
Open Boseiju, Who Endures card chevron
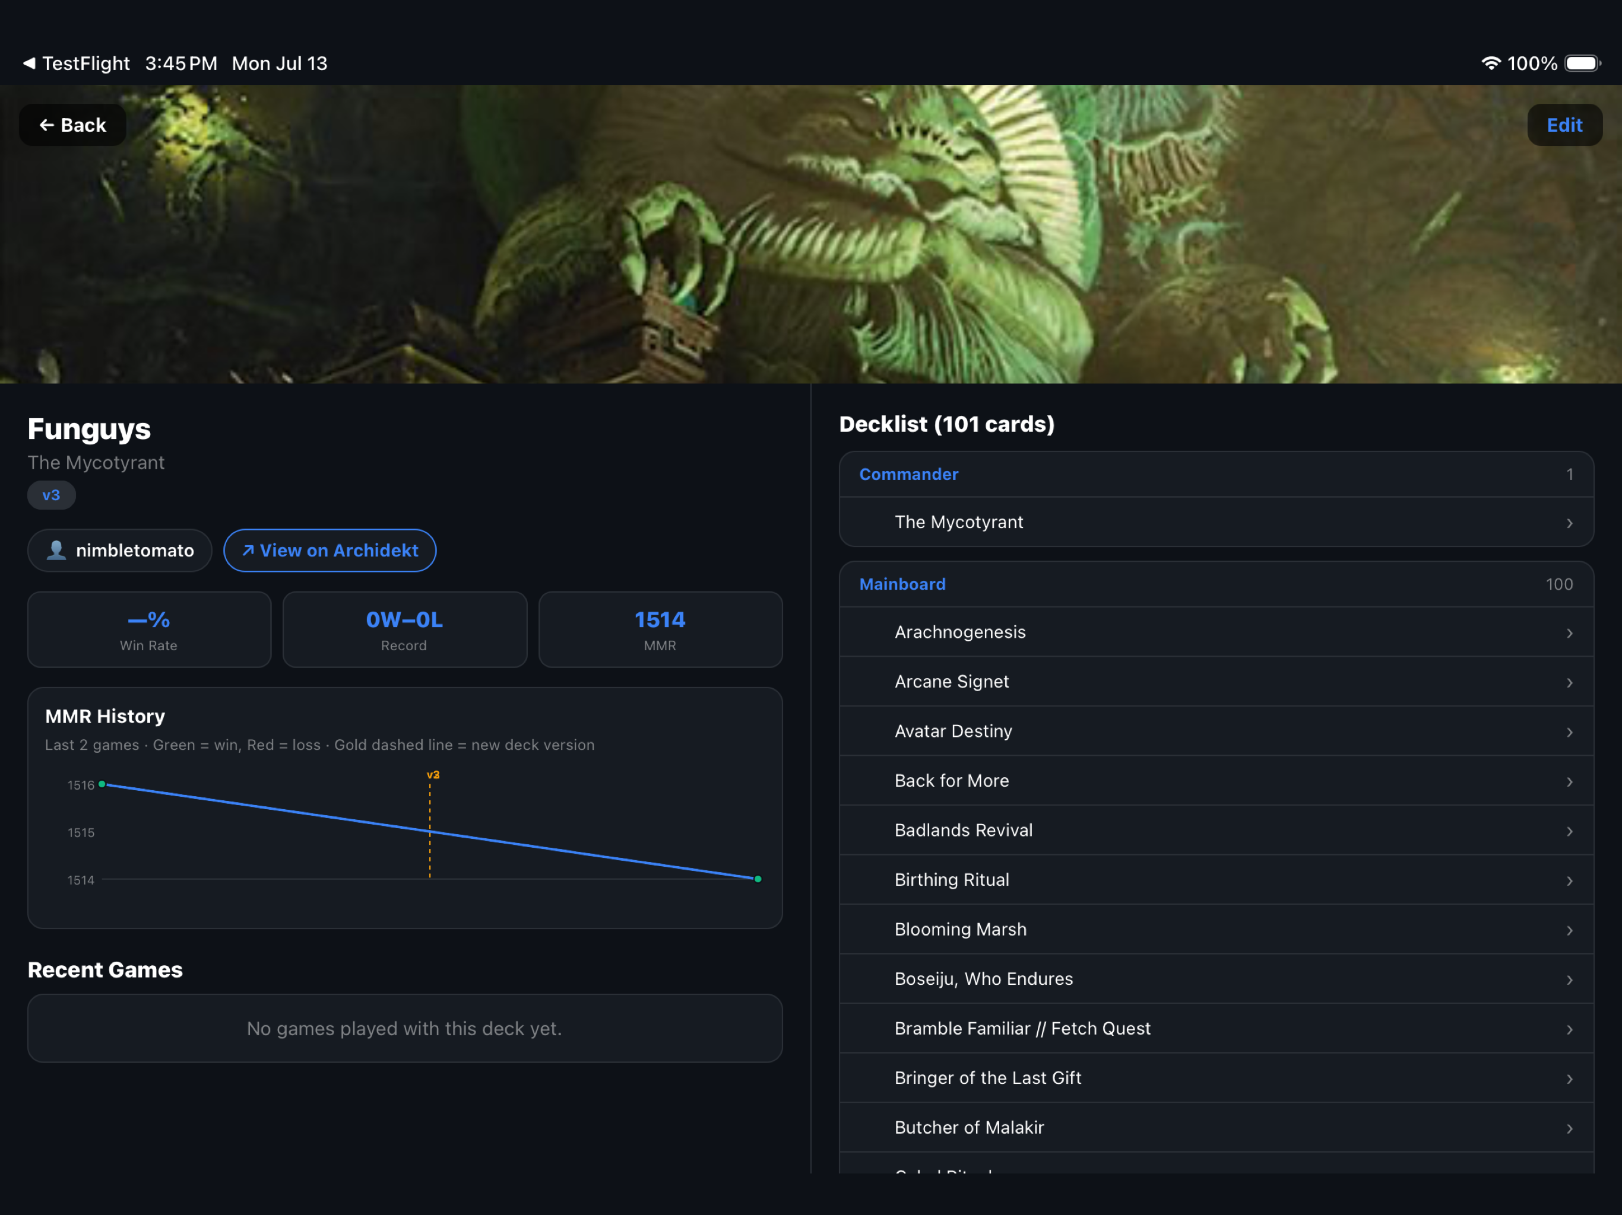click(1569, 979)
